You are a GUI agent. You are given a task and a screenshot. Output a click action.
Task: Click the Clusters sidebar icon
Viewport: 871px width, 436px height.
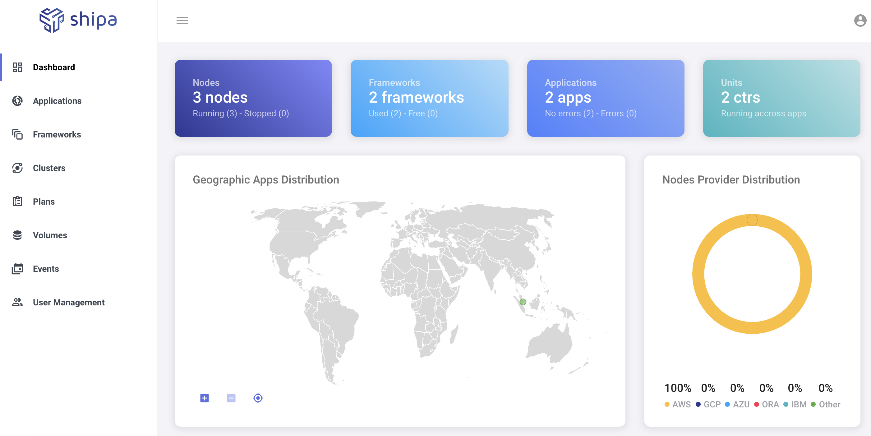coord(17,168)
